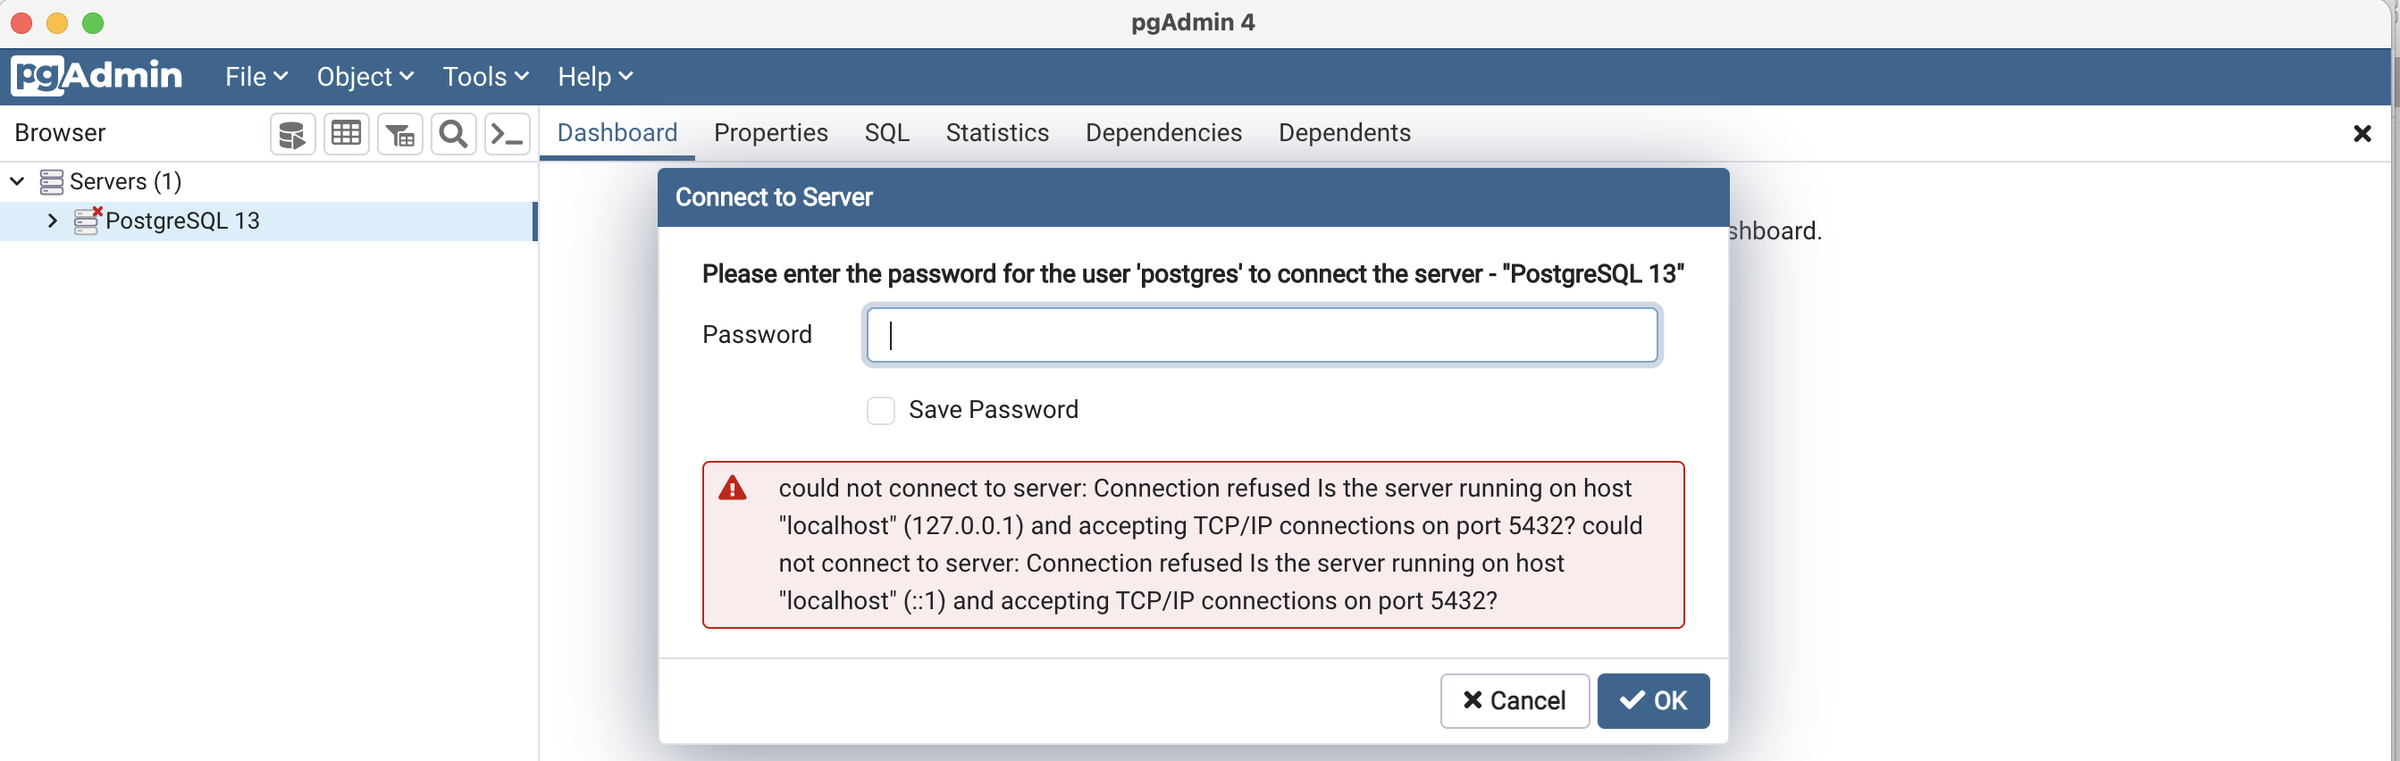This screenshot has width=2400, height=761.
Task: Click the macOS yellow minimize window button
Action: (57, 23)
